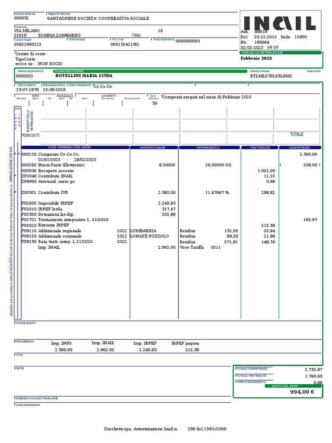Select municipality LONATE POZZOLO

tap(149, 236)
